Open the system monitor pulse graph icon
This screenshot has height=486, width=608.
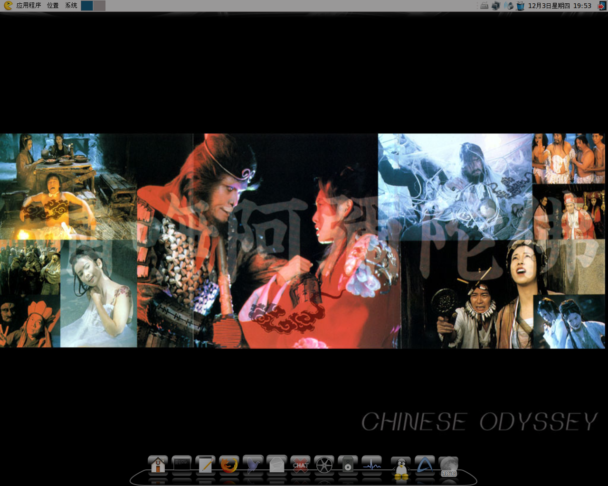click(371, 465)
